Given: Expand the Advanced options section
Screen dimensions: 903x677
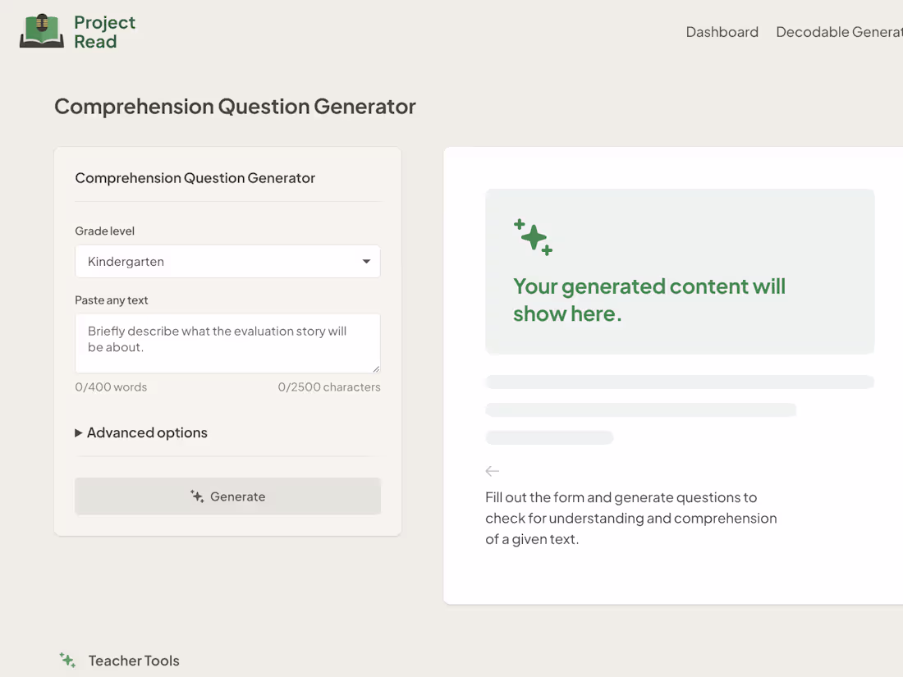Looking at the screenshot, I should pyautogui.click(x=146, y=432).
